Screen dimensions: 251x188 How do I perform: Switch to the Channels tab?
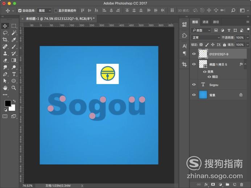[x=205, y=22]
